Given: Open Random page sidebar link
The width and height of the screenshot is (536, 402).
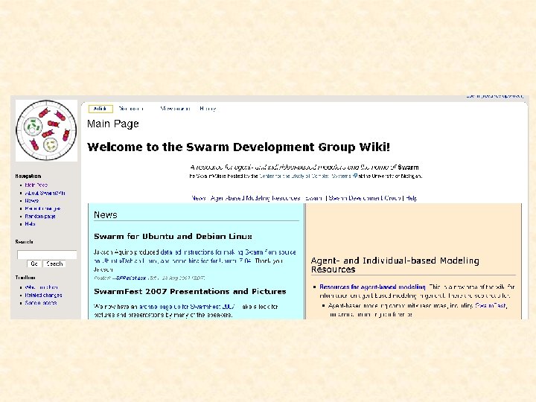Looking at the screenshot, I should 40,217.
